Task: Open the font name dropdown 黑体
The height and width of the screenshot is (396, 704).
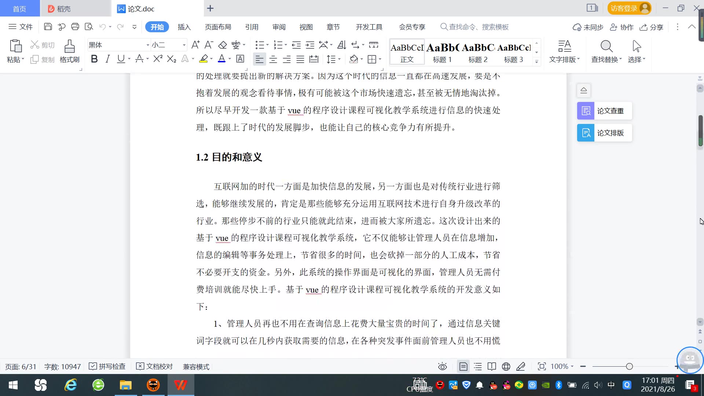Action: click(148, 45)
